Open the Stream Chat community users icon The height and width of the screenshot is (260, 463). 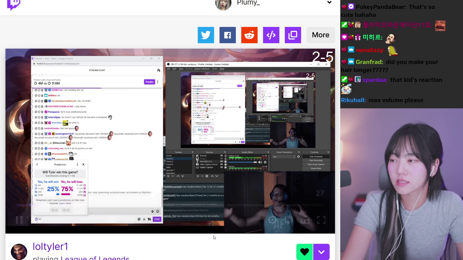(159, 70)
